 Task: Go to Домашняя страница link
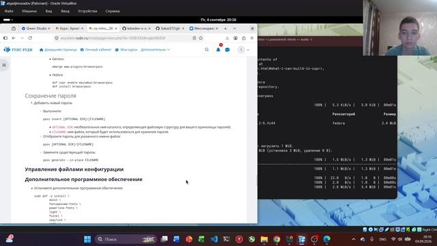(58, 50)
